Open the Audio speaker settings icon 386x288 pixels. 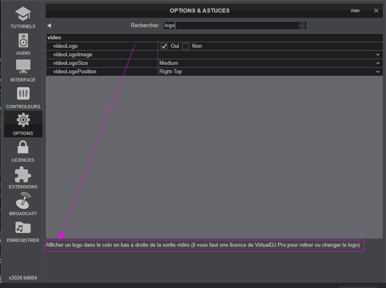(x=23, y=41)
